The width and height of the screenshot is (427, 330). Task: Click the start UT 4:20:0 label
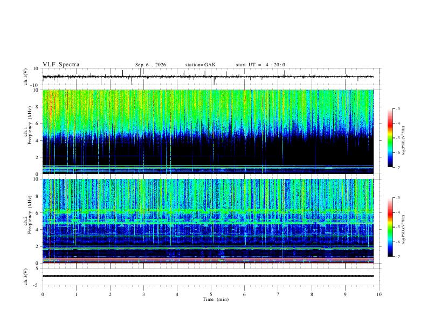[260, 65]
